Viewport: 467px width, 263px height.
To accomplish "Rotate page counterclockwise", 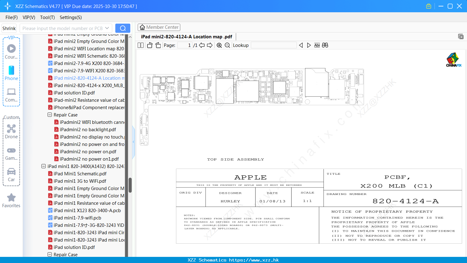I will (150, 45).
